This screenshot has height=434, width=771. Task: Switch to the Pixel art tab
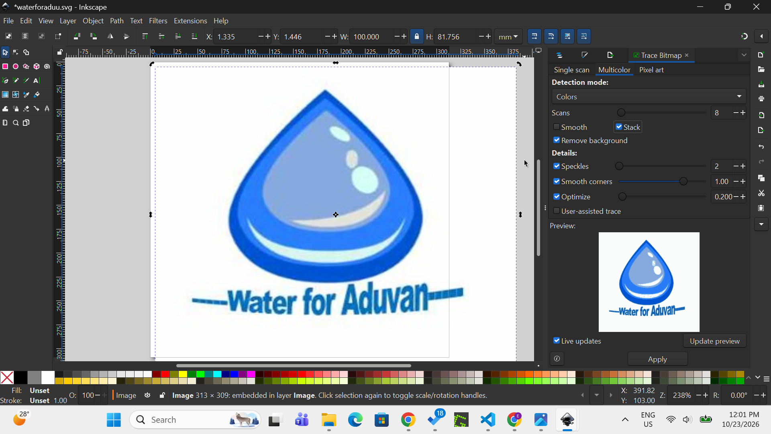coord(651,70)
